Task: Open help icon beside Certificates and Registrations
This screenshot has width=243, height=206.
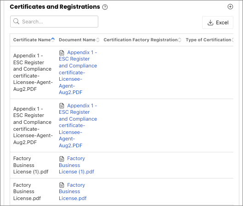Action: pyautogui.click(x=105, y=7)
